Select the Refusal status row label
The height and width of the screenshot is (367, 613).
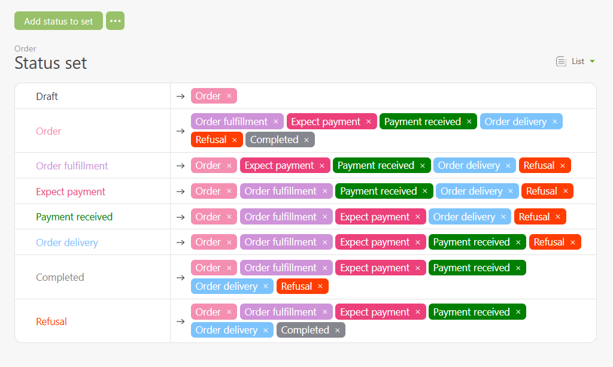51,321
